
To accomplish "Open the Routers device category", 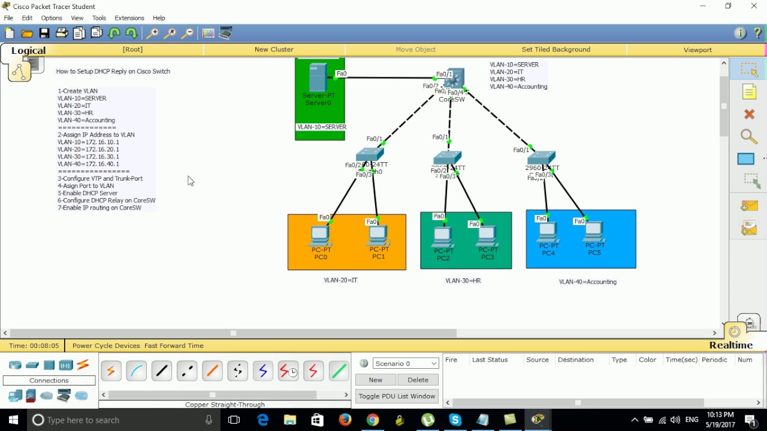I will tap(15, 365).
